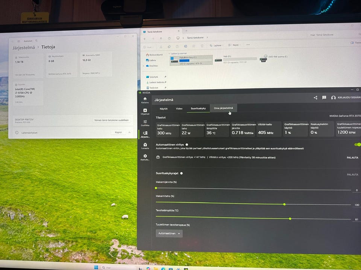Refresh the File Explorer view
This screenshot has width=361, height=270.
click(x=169, y=38)
